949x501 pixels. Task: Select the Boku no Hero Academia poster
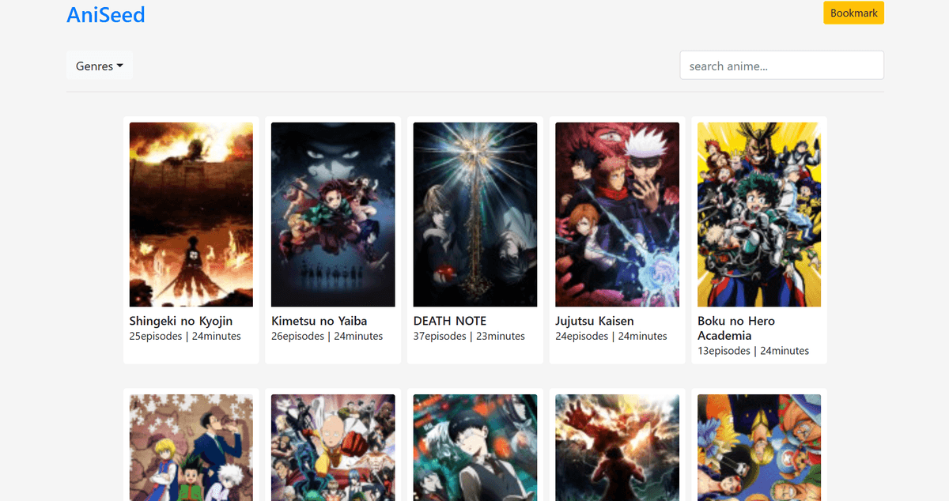pos(759,214)
